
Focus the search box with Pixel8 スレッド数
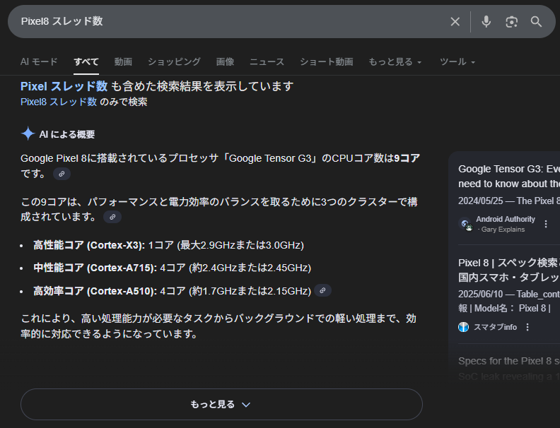[x=228, y=21]
